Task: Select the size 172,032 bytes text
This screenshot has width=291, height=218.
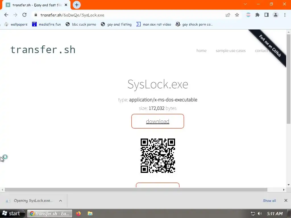Action: [x=157, y=108]
